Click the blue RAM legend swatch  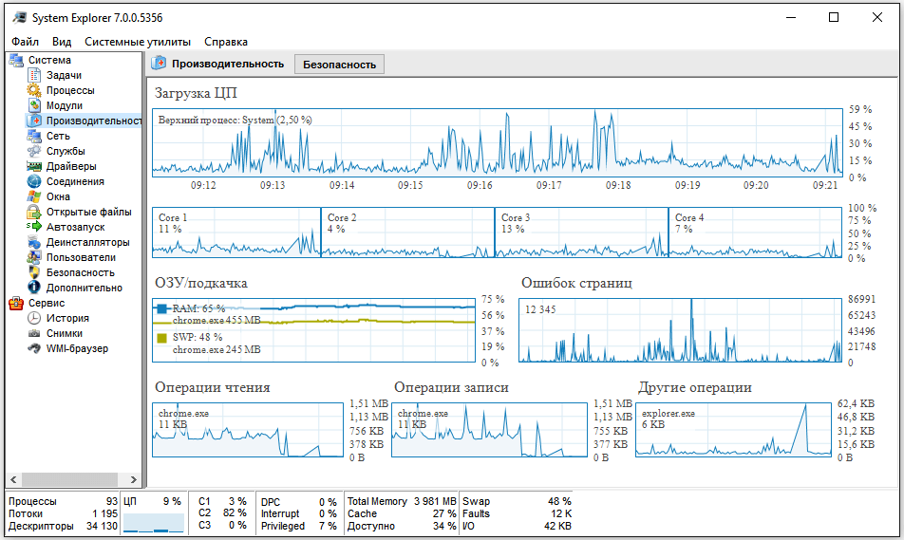(161, 308)
